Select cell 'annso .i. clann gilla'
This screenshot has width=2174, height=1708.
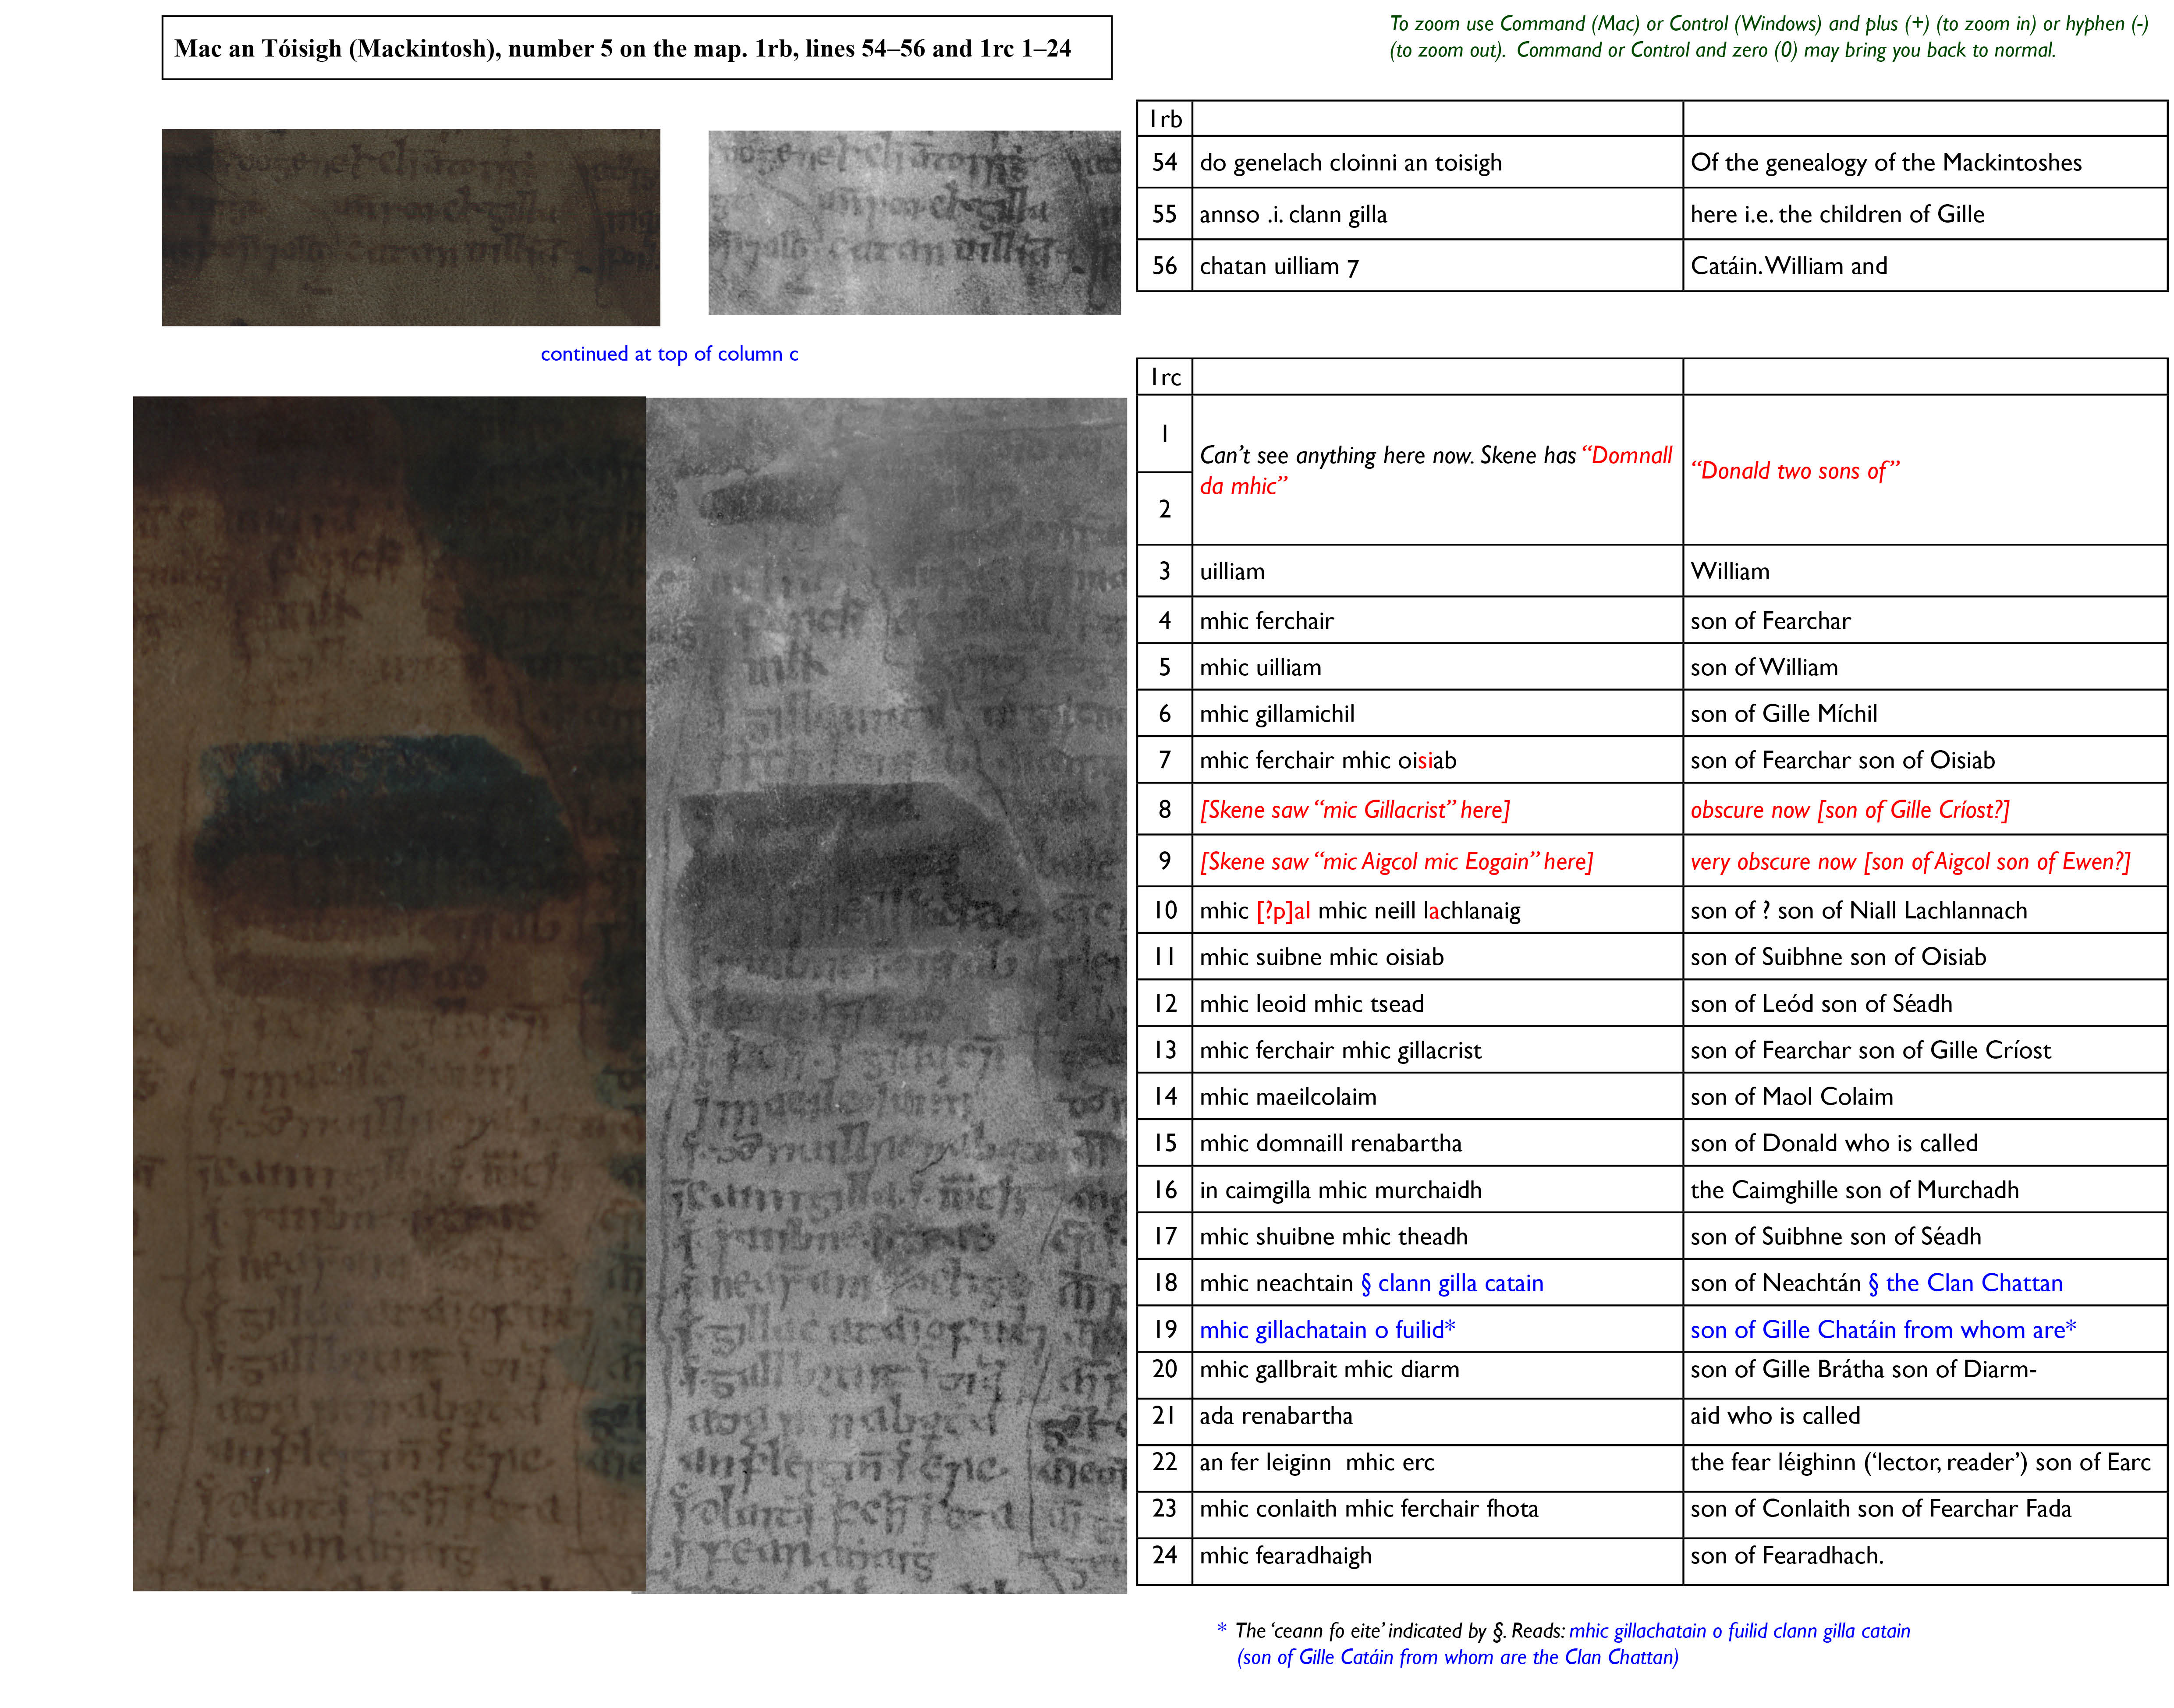[1437, 214]
